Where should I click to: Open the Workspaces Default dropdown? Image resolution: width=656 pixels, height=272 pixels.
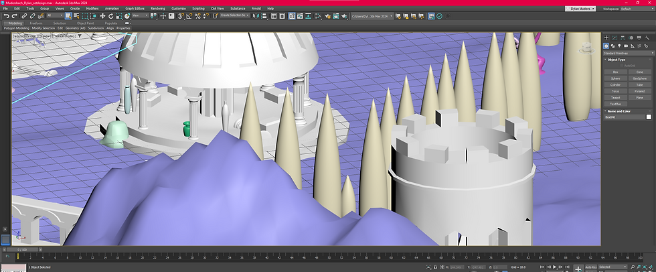click(x=636, y=9)
